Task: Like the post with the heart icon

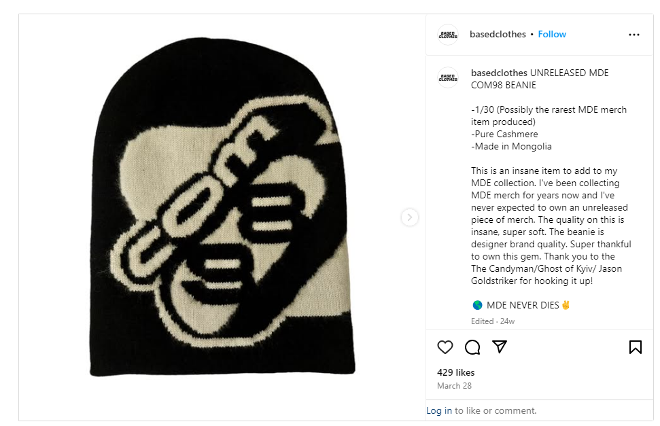Action: (445, 347)
